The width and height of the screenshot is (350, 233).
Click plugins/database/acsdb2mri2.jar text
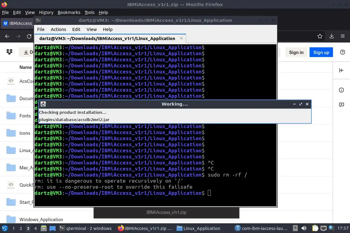pyautogui.click(x=74, y=120)
